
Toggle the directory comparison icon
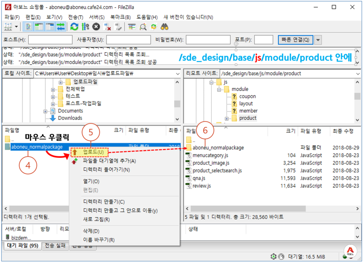[143, 27]
